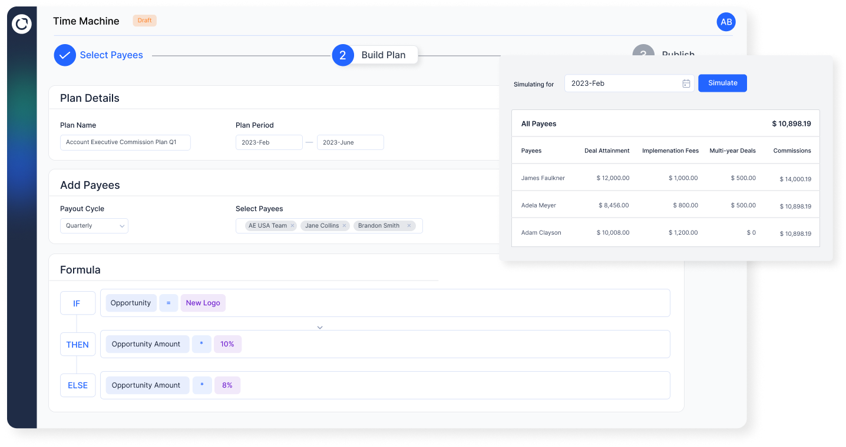Select the James Faulkner payee row

point(666,178)
